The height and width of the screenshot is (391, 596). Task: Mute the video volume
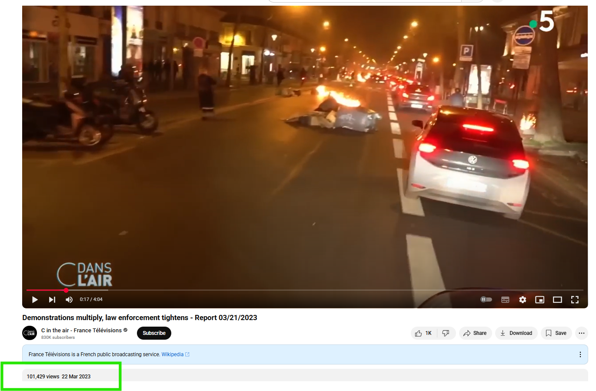point(69,300)
